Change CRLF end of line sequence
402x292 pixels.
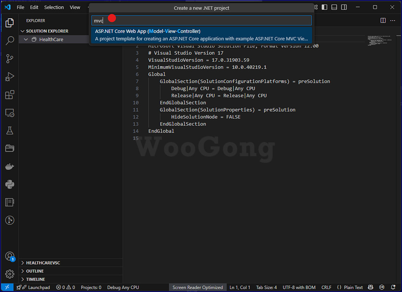click(x=326, y=287)
